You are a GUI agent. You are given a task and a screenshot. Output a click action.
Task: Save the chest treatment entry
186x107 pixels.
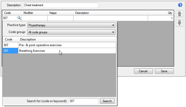click(164, 71)
